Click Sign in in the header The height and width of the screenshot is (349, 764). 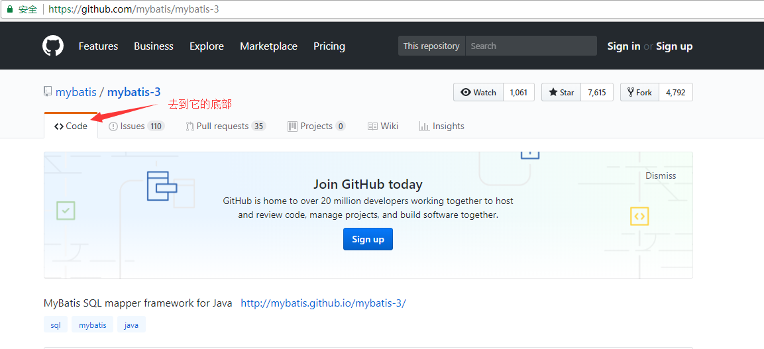[x=624, y=46]
